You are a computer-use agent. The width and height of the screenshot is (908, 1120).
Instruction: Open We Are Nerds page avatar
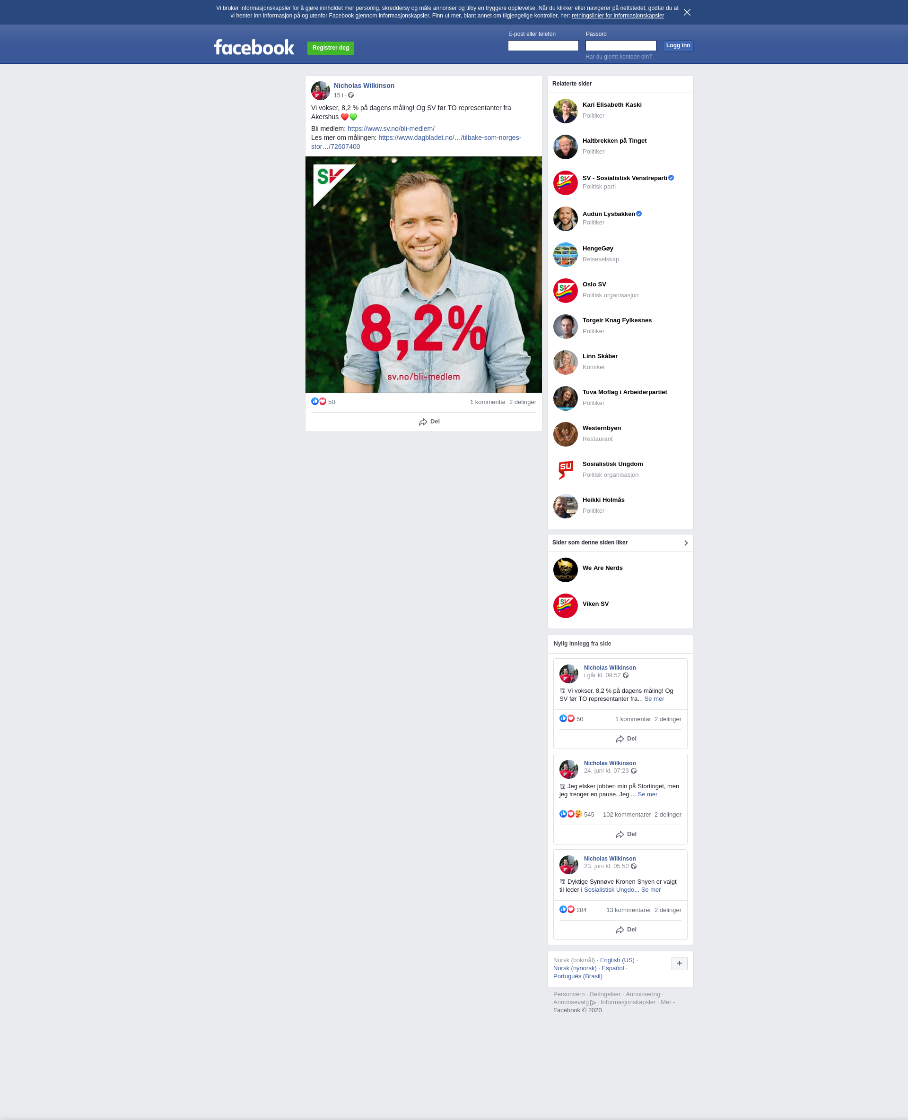[x=566, y=569]
